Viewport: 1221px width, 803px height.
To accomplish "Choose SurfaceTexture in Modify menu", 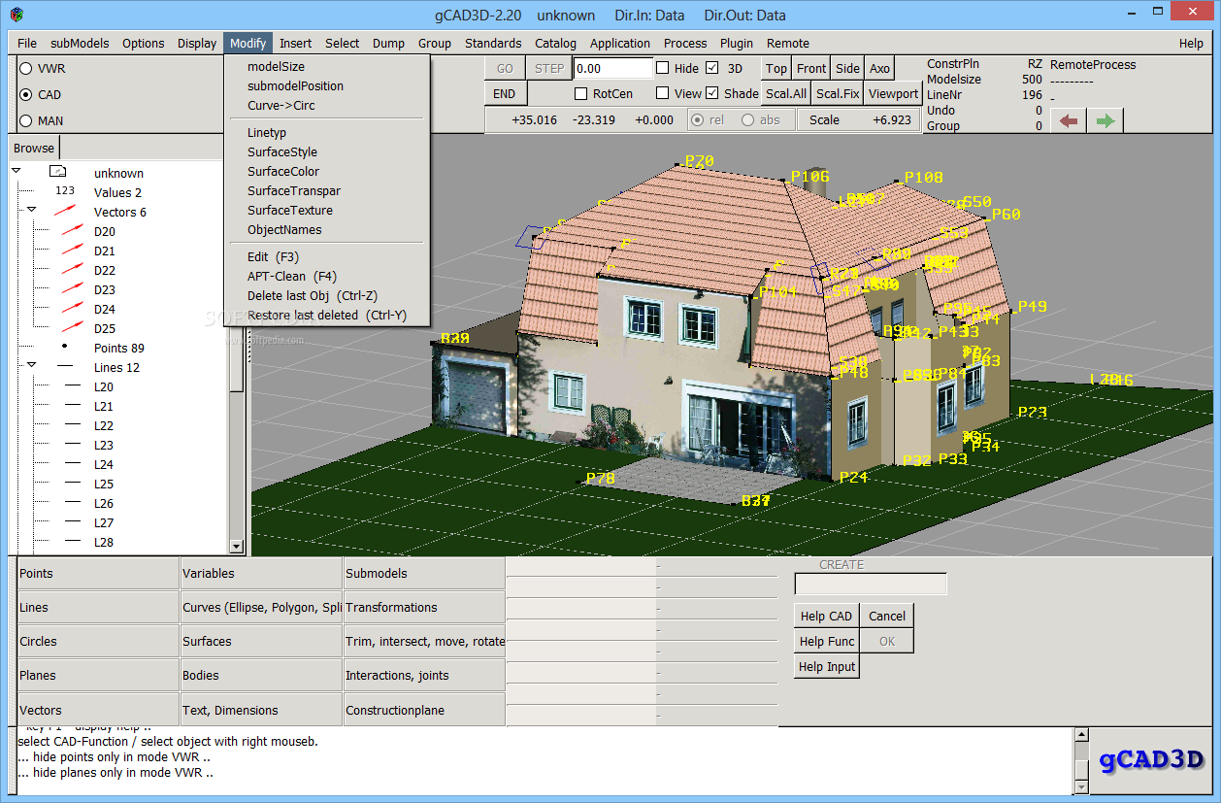I will click(290, 211).
